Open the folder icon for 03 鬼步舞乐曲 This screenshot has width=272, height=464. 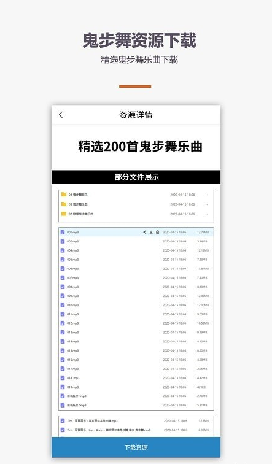[64, 204]
